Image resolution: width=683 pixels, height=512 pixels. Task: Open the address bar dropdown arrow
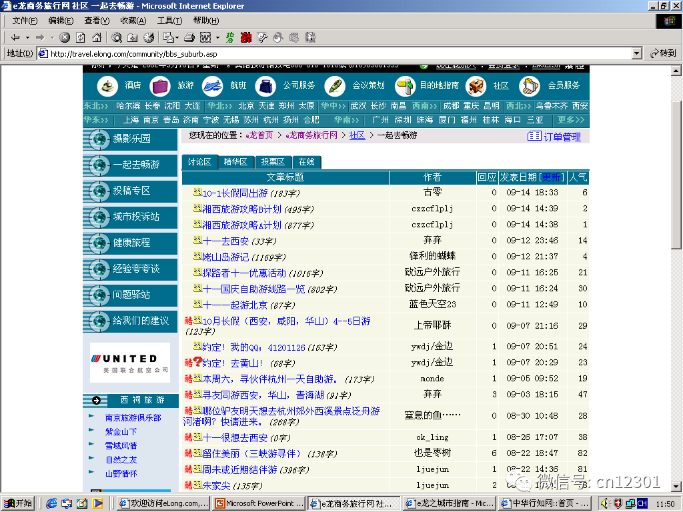click(x=637, y=53)
